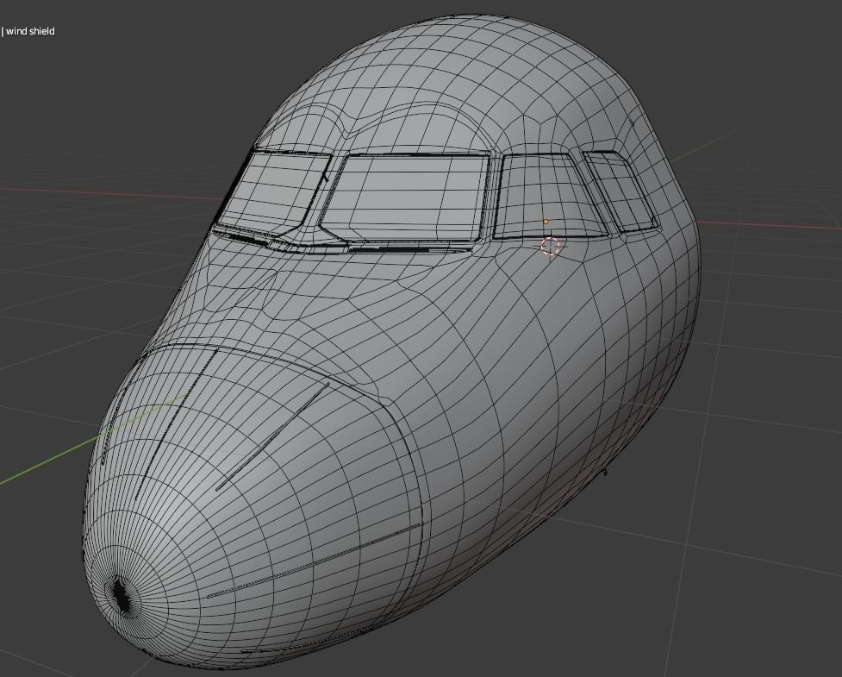Image resolution: width=842 pixels, height=677 pixels.
Task: Click the narrow rearmost side window
Action: pyautogui.click(x=621, y=191)
